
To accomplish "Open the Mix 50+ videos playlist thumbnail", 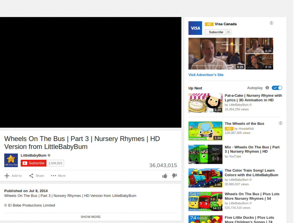I will click(205, 154).
